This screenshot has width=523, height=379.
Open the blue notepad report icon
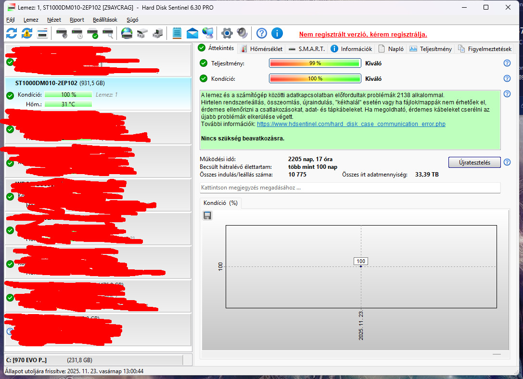pos(177,33)
